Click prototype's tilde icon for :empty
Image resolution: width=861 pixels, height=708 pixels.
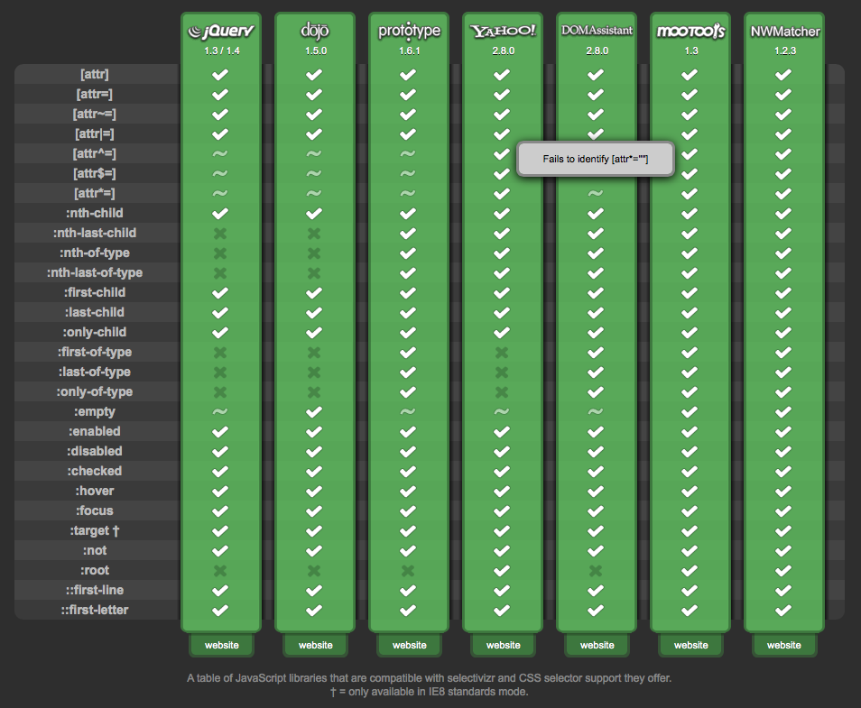tap(408, 411)
